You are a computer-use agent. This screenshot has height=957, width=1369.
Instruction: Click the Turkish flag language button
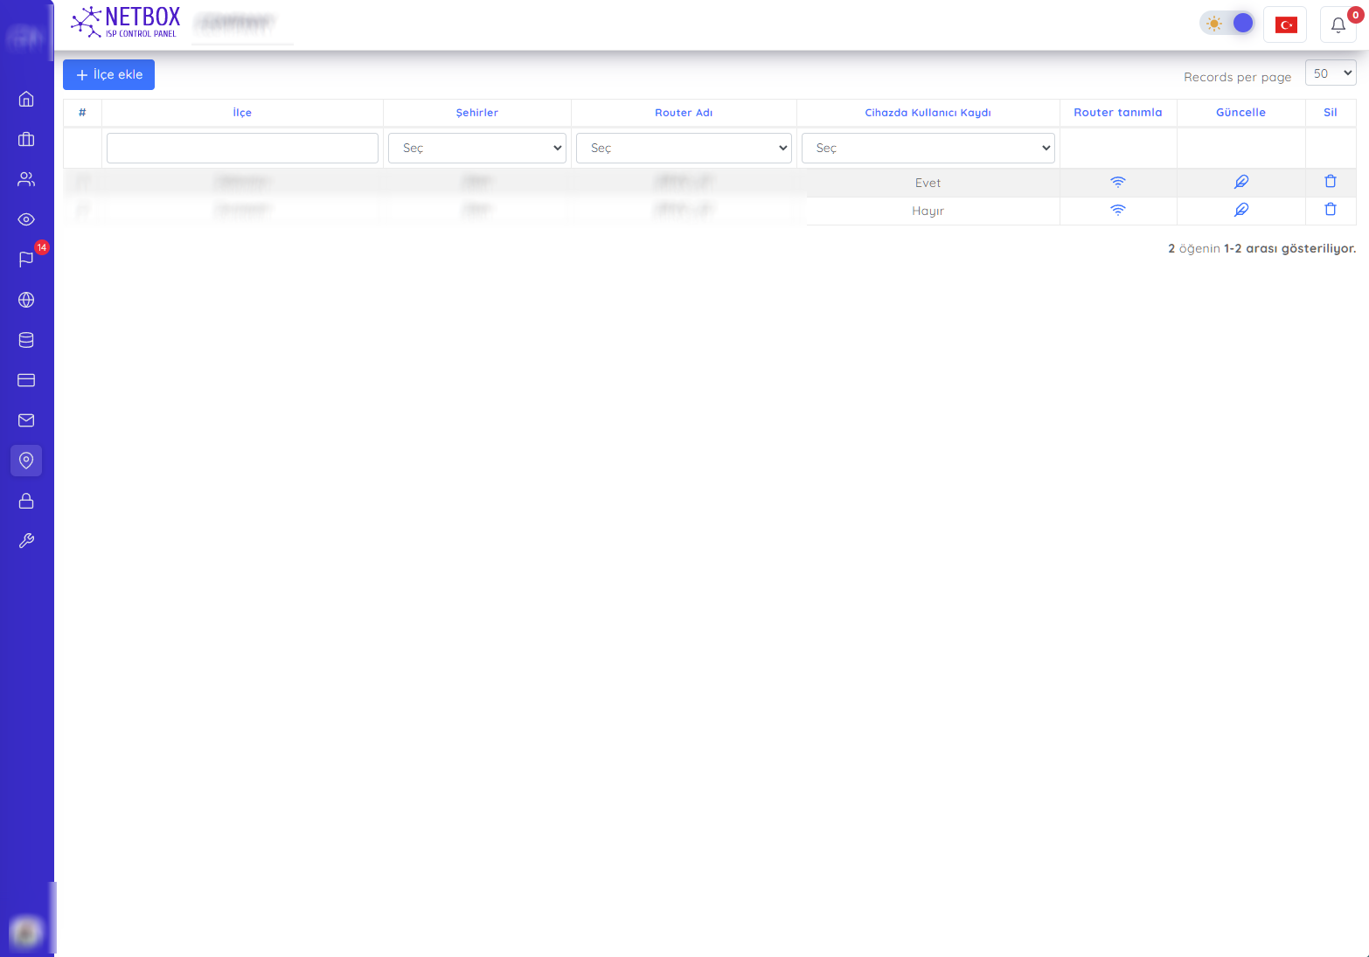1285,24
